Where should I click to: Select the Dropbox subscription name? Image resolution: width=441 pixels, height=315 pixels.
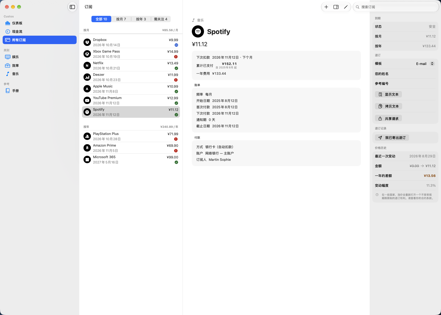point(100,40)
